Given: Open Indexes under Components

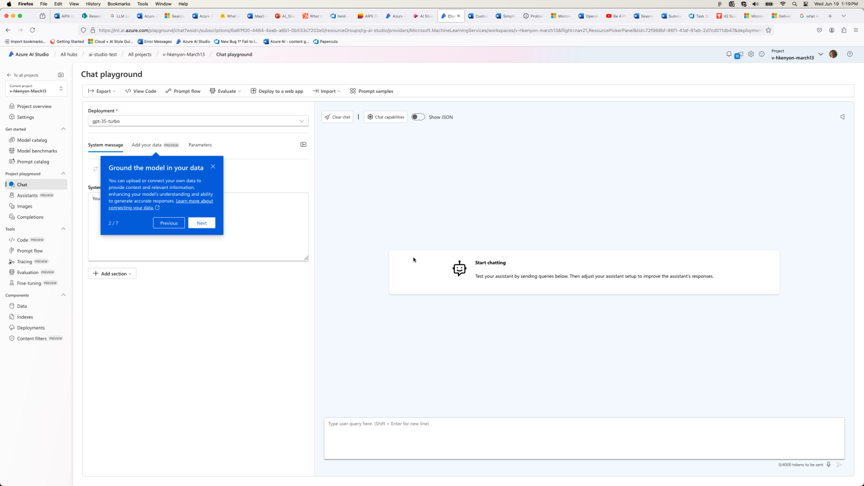Looking at the screenshot, I should pyautogui.click(x=24, y=317).
